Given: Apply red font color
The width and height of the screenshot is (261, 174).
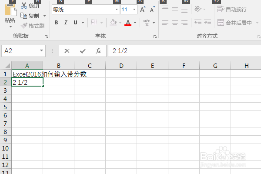Looking at the screenshot, I should pyautogui.click(x=128, y=23).
